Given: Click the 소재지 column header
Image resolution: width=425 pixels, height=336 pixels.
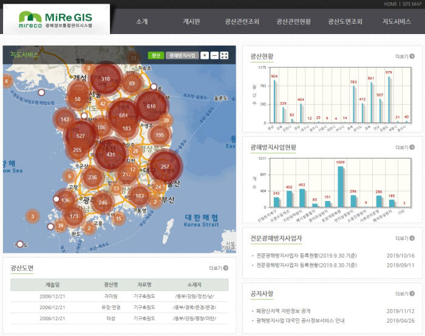Looking at the screenshot, I should pyautogui.click(x=194, y=284).
